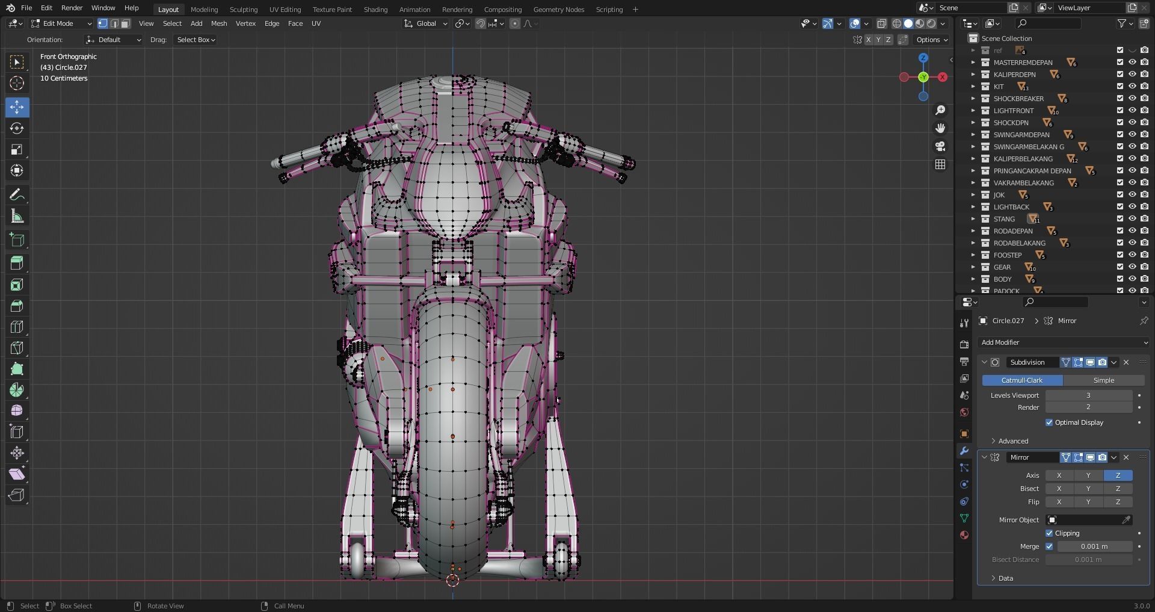
Task: Activate the Scale tool
Action: [17, 149]
